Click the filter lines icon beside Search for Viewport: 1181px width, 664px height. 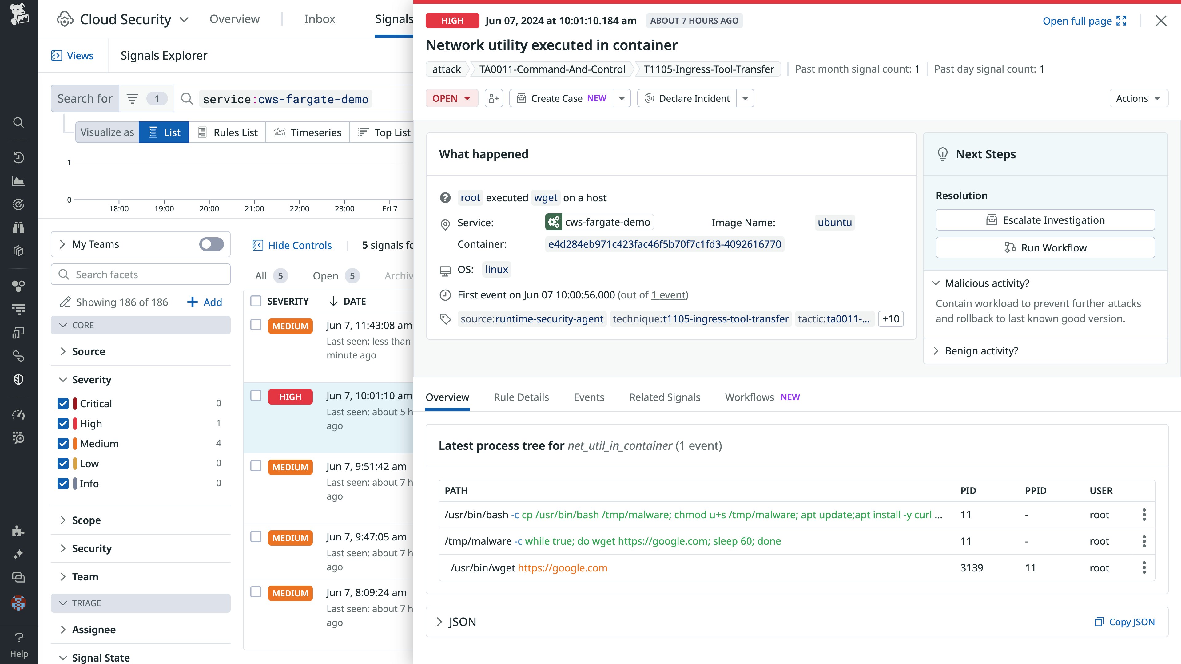[133, 98]
